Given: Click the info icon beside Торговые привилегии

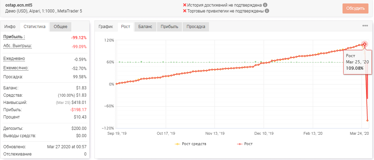Looking at the screenshot, I should (x=267, y=11).
